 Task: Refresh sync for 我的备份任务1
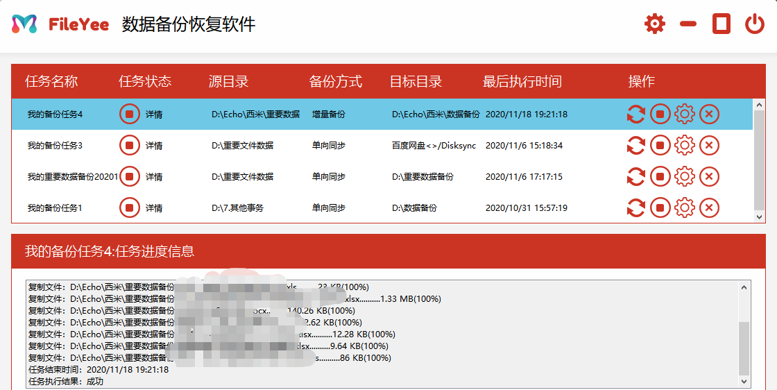tap(635, 207)
